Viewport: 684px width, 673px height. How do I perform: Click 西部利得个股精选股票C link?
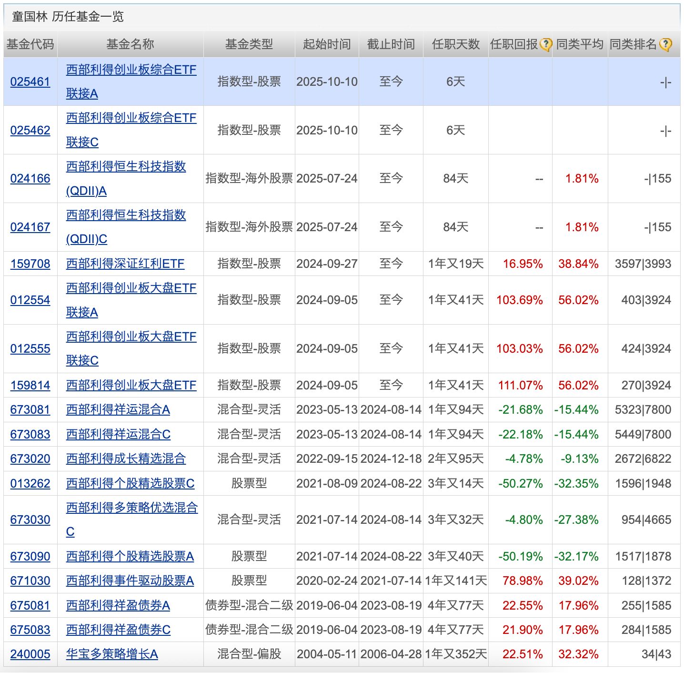click(x=130, y=484)
